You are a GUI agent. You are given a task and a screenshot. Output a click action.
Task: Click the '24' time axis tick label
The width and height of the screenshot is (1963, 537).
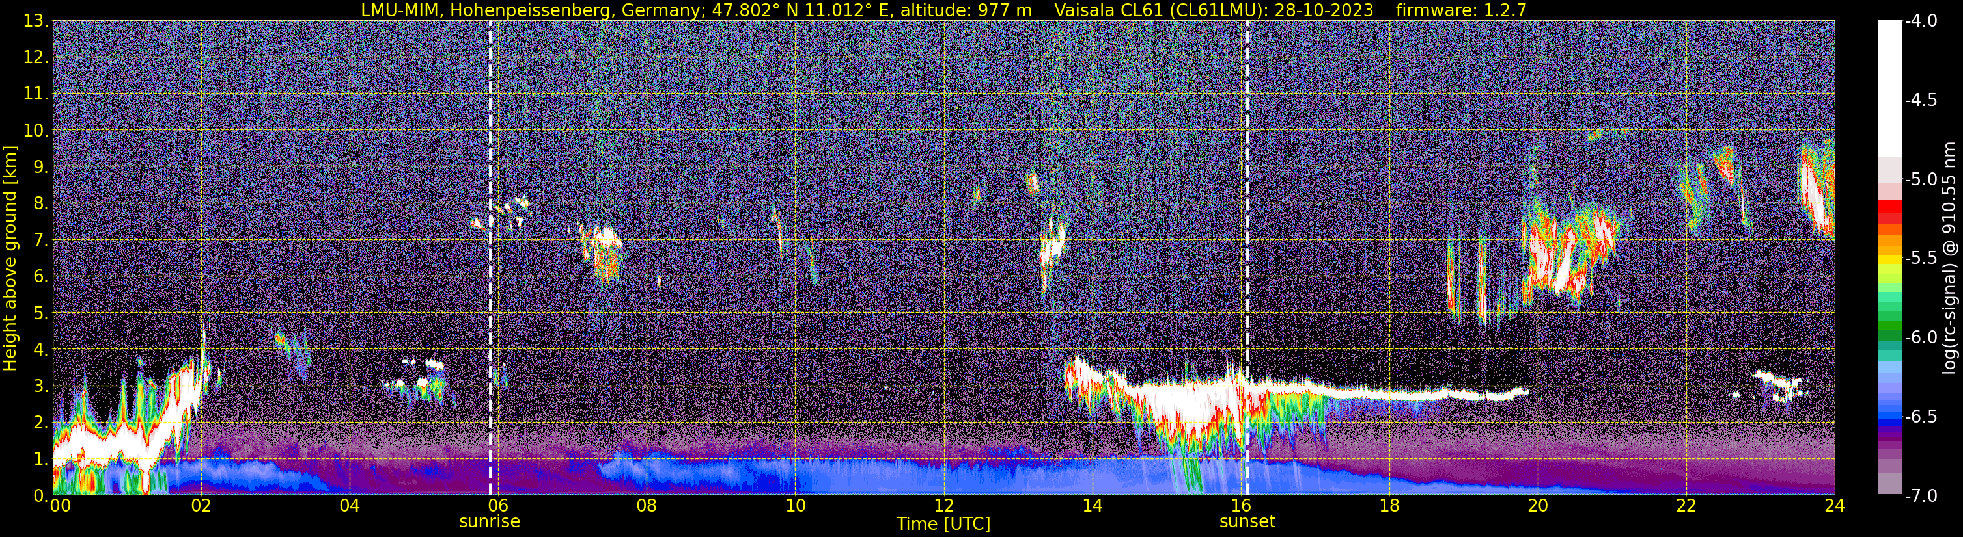tap(1835, 506)
